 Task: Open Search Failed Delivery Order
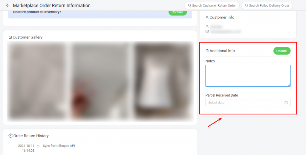click(x=267, y=5)
